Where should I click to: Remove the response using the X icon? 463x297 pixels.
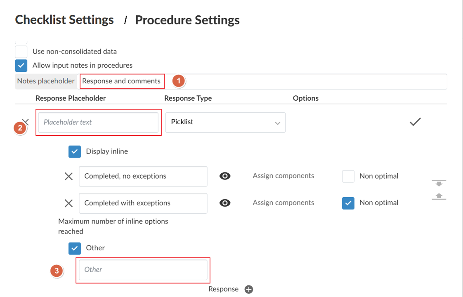coord(26,122)
